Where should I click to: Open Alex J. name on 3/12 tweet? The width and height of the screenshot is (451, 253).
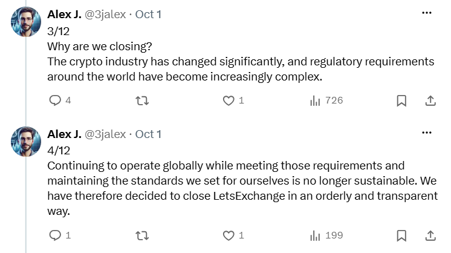pyautogui.click(x=65, y=14)
